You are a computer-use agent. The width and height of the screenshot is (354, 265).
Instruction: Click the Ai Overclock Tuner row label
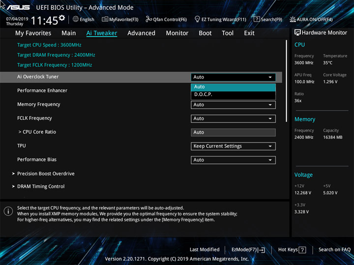pyautogui.click(x=38, y=77)
